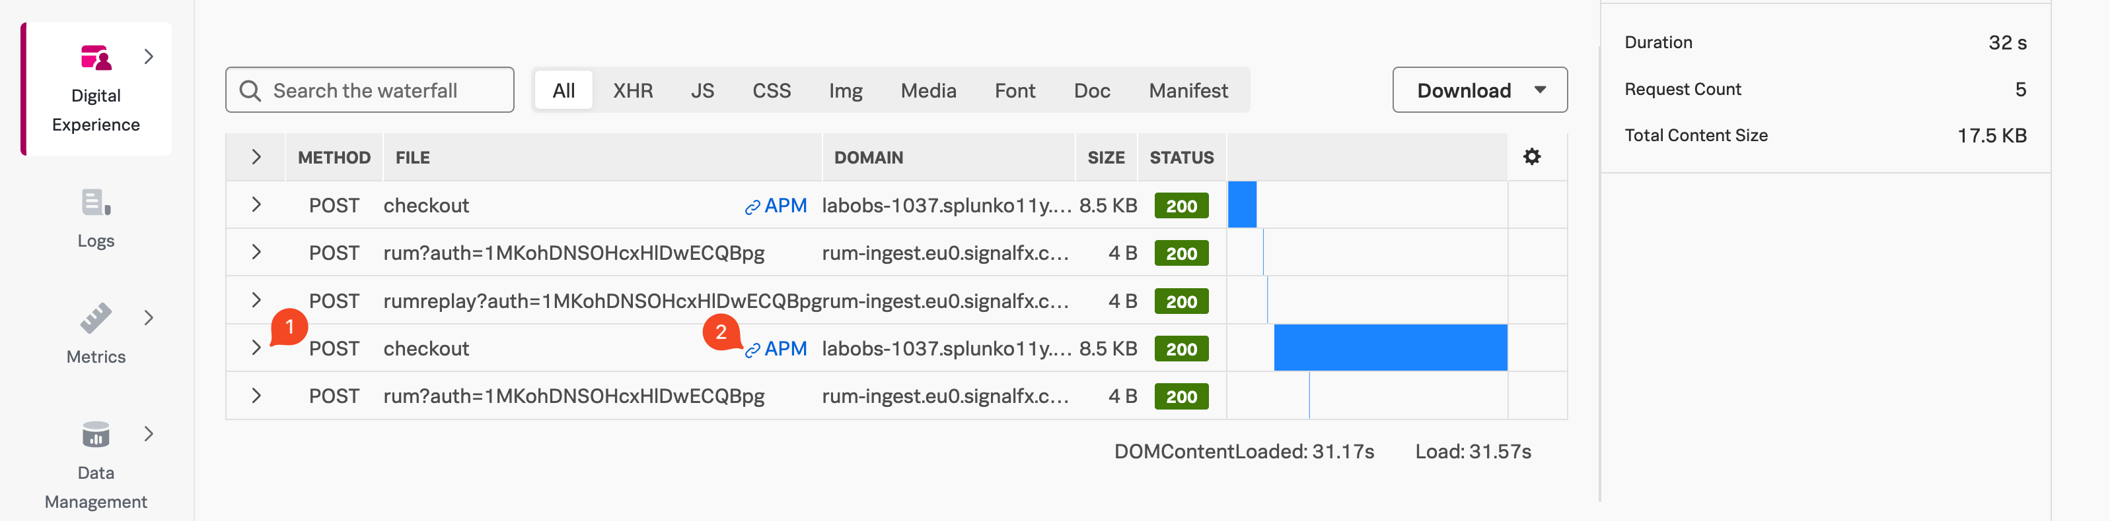Click the large blue checkout timing bar
The image size is (2110, 521).
click(1390, 348)
